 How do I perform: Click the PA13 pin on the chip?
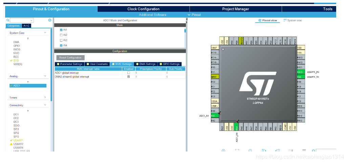[x=301, y=57]
